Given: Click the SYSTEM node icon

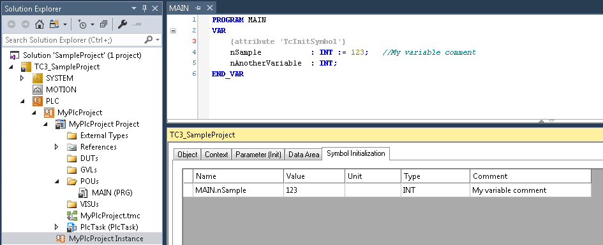Looking at the screenshot, I should click(x=37, y=78).
